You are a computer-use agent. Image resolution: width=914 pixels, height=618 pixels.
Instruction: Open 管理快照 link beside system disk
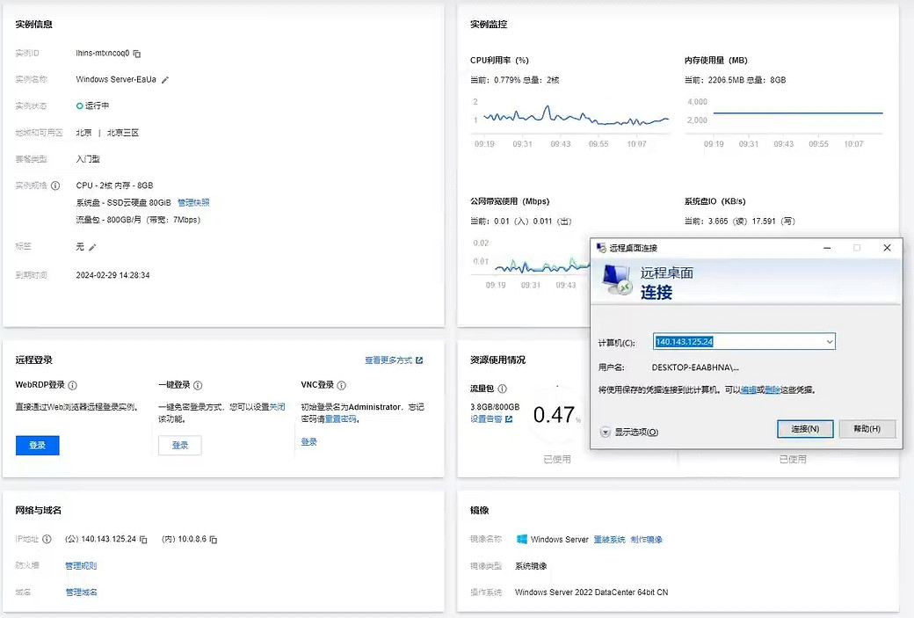[x=193, y=203]
